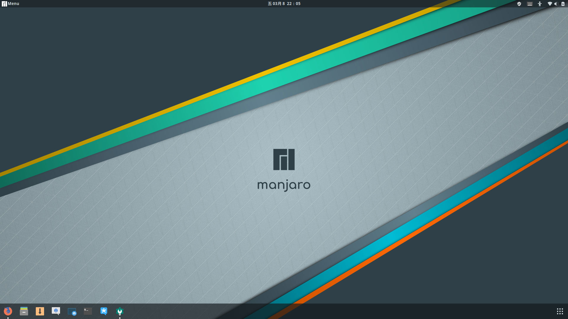Image resolution: width=568 pixels, height=319 pixels.
Task: Click the running indicator dot under Firefox
Action: pyautogui.click(x=8, y=318)
